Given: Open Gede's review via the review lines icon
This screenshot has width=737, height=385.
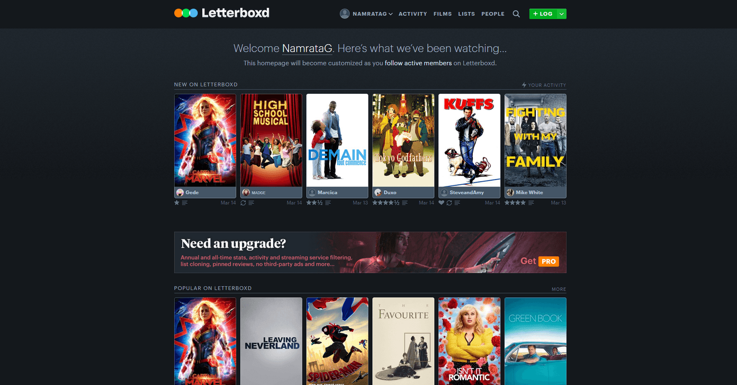Looking at the screenshot, I should tap(184, 202).
